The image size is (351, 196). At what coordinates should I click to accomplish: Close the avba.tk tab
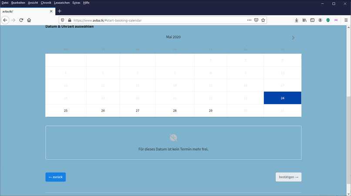point(51,11)
